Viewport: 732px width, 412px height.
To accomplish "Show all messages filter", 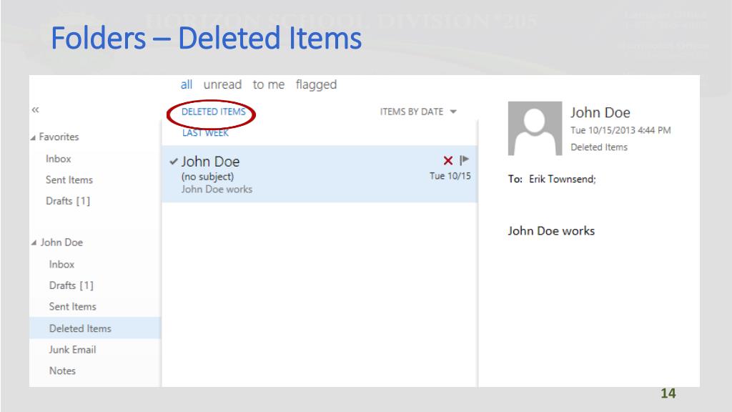I will 187,84.
